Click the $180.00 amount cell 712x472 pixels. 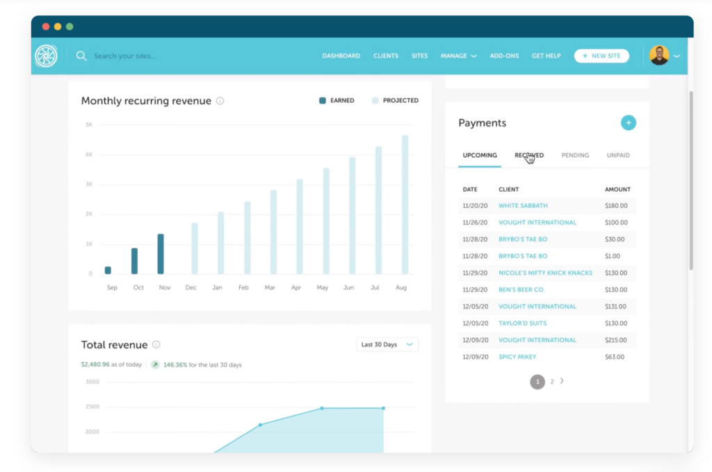(x=616, y=206)
